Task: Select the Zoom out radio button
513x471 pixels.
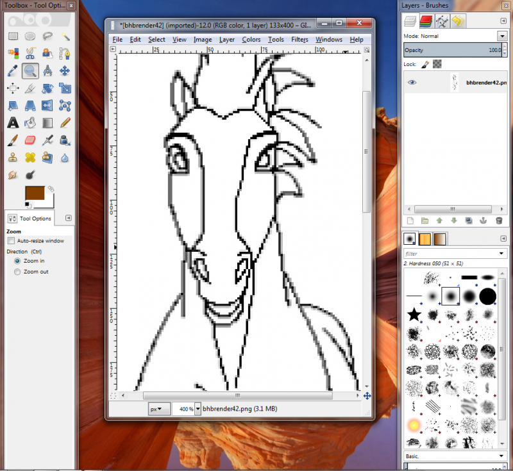Action: (17, 272)
